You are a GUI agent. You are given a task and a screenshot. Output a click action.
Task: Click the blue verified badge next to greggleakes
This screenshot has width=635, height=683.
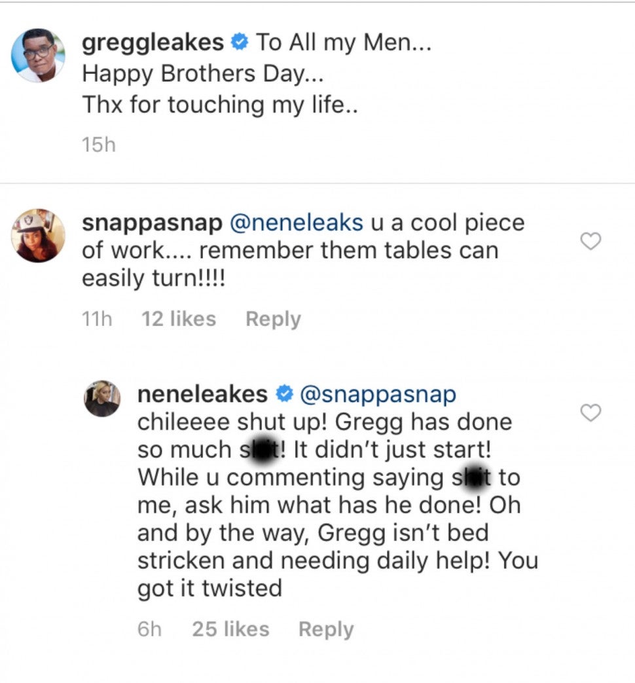tap(241, 44)
